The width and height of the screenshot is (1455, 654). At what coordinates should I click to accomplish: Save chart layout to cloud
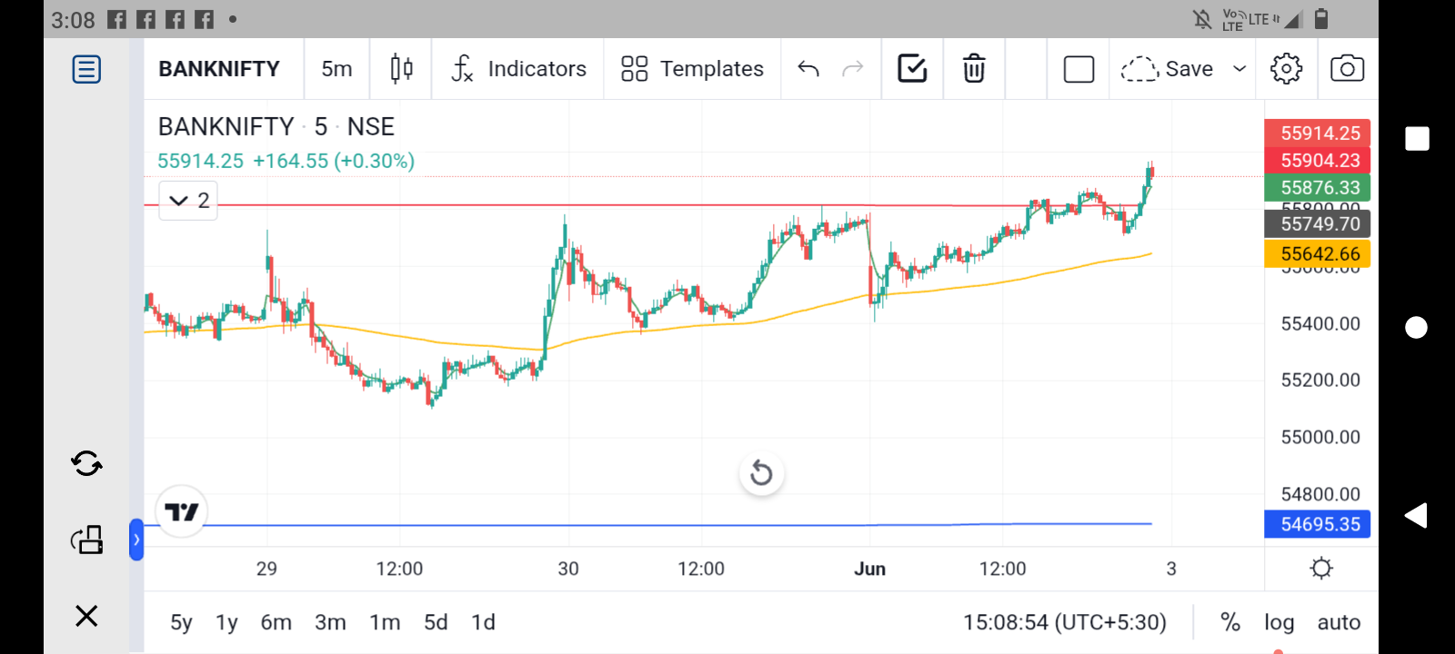[1167, 69]
